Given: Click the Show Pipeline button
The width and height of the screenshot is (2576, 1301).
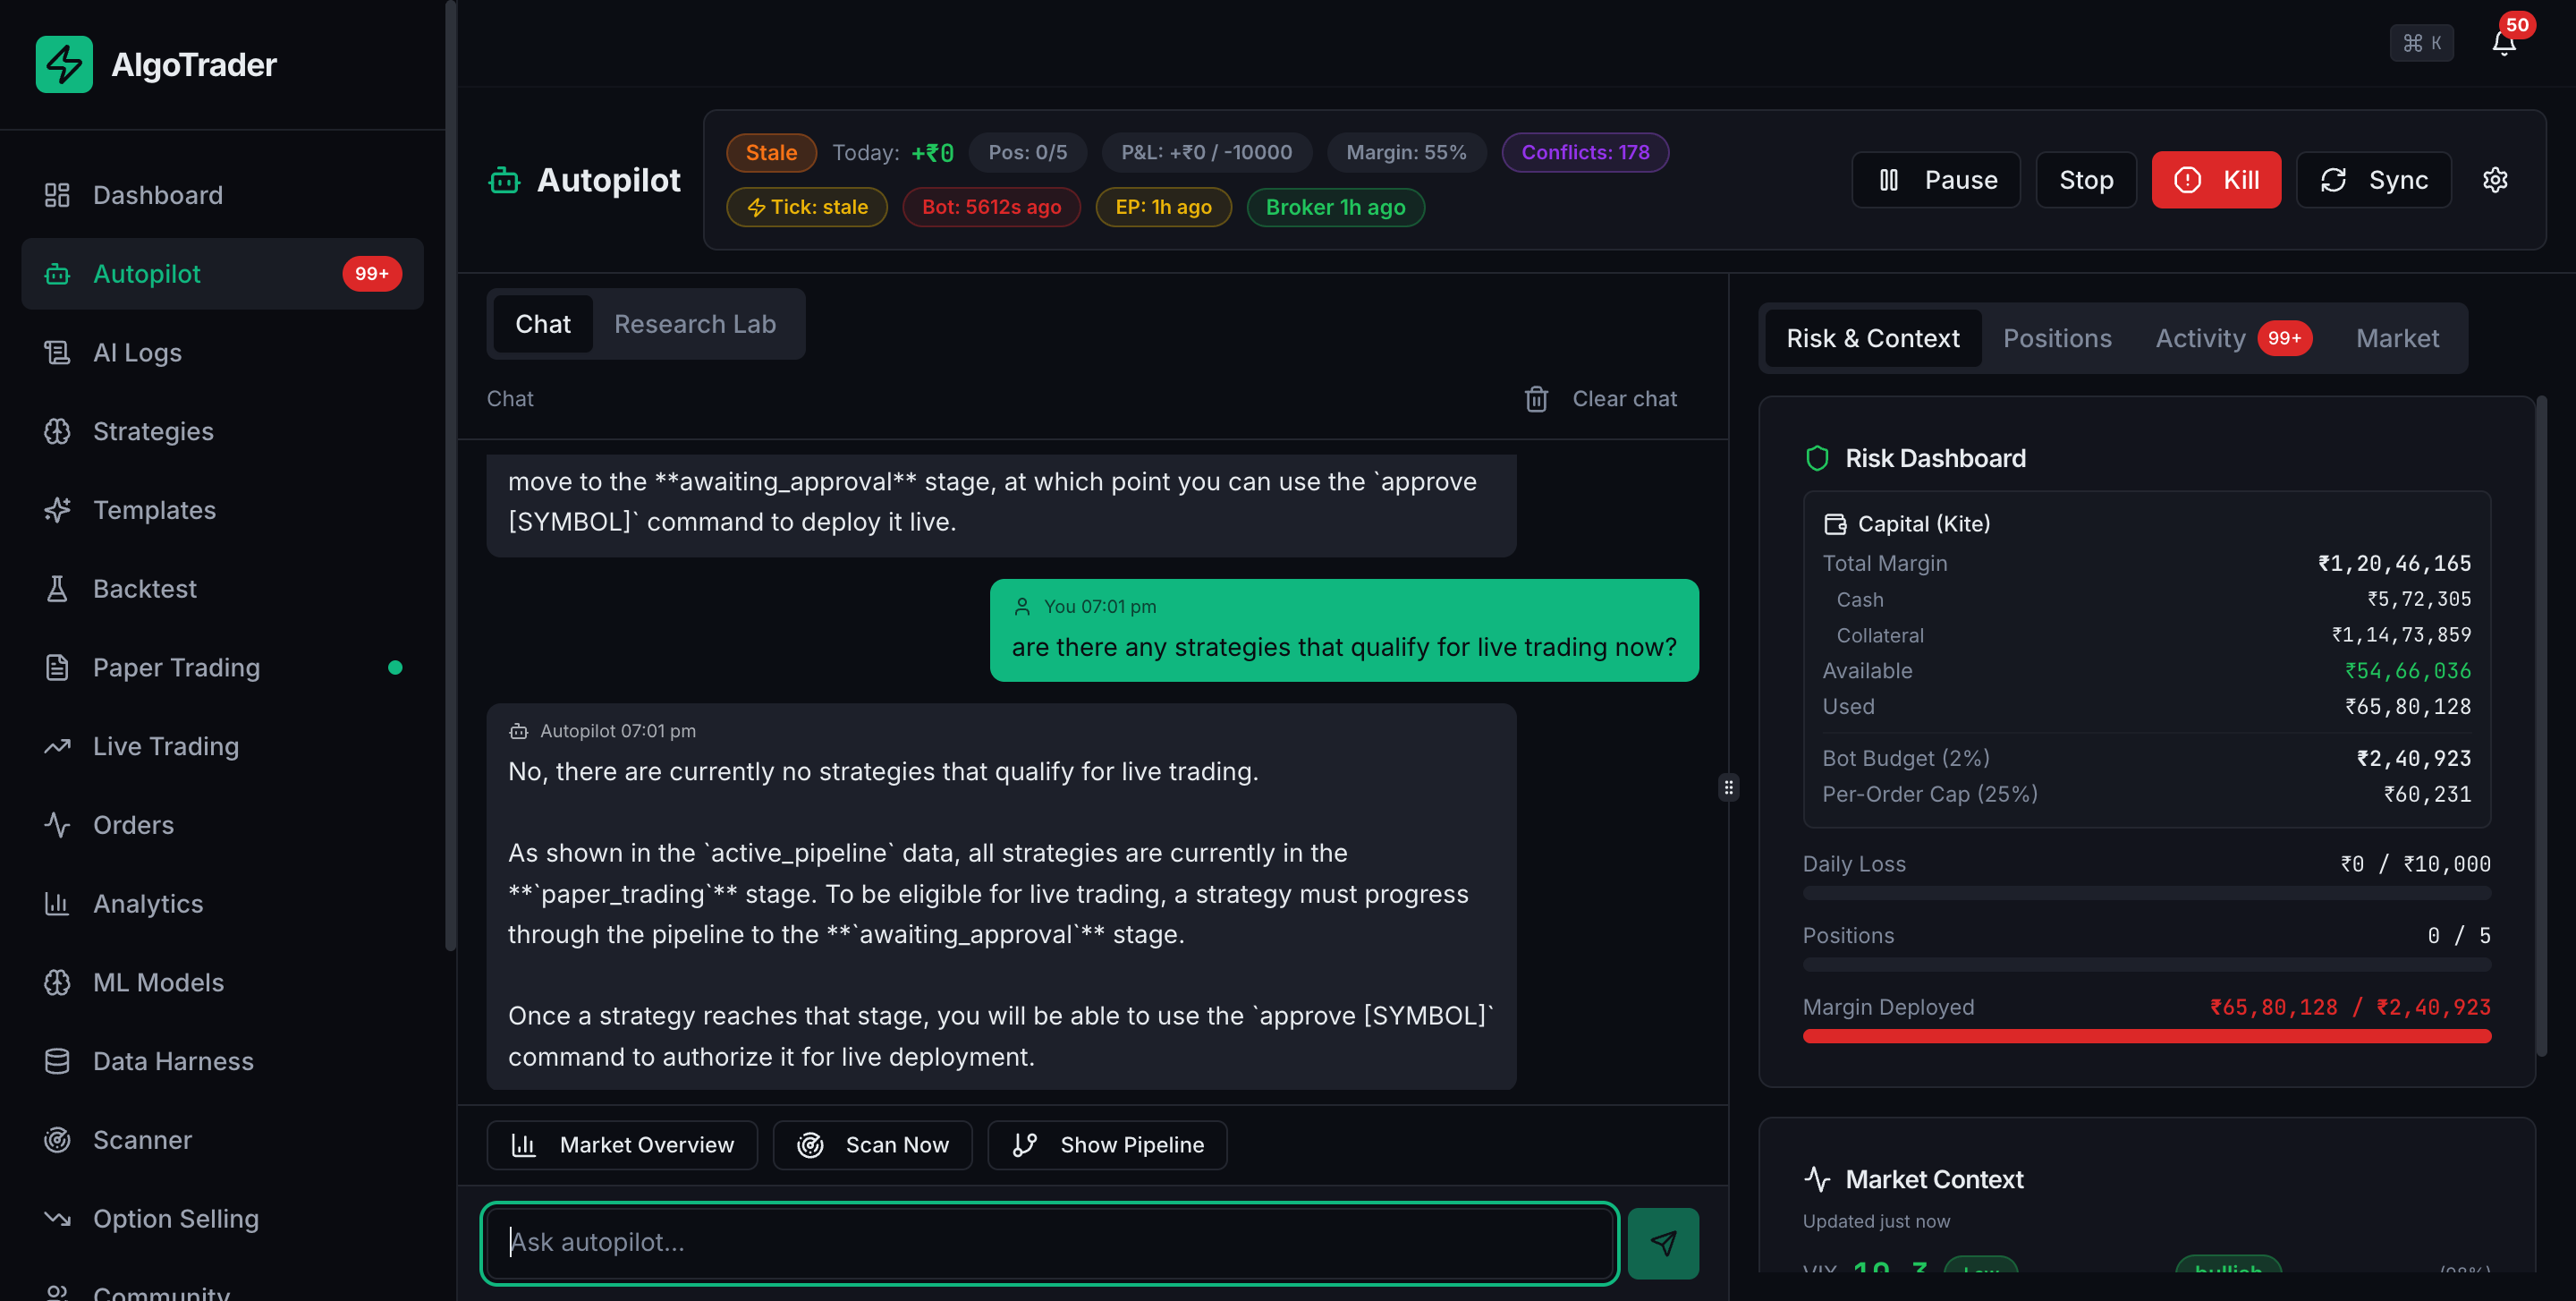Looking at the screenshot, I should tap(1107, 1145).
